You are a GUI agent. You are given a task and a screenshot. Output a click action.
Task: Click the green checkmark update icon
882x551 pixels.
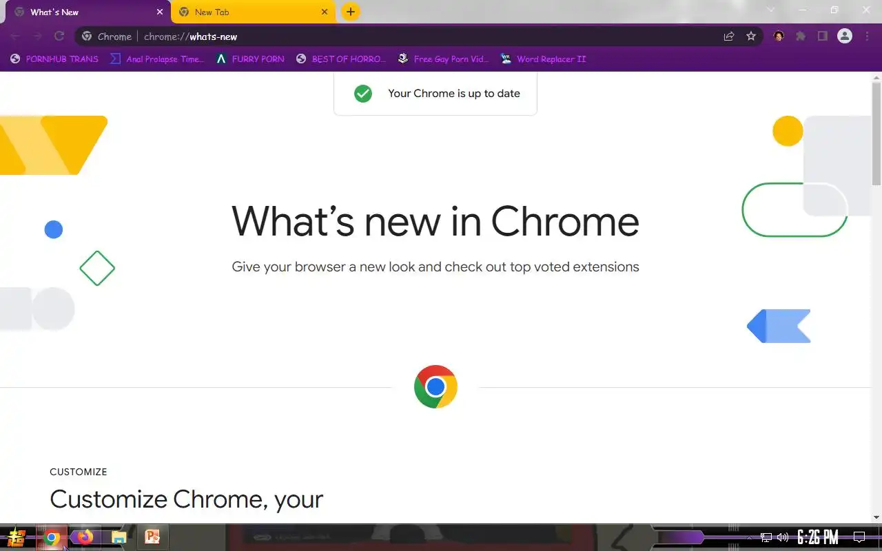click(363, 94)
